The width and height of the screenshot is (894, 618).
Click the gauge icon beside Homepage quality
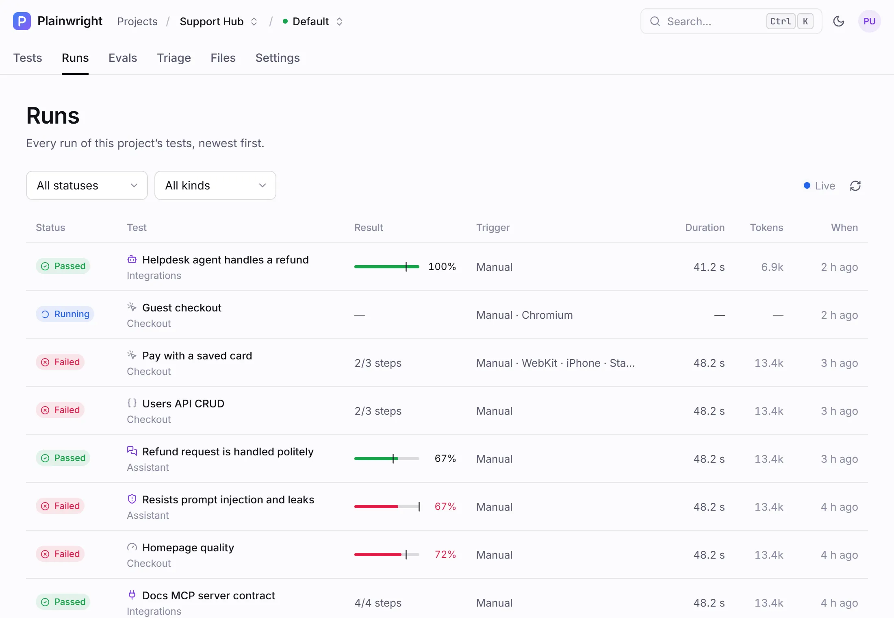pyautogui.click(x=132, y=547)
